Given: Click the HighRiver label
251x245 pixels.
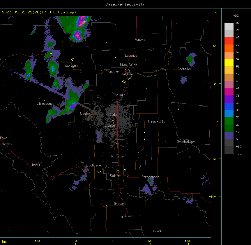Looking at the screenshot, I should (x=125, y=216).
